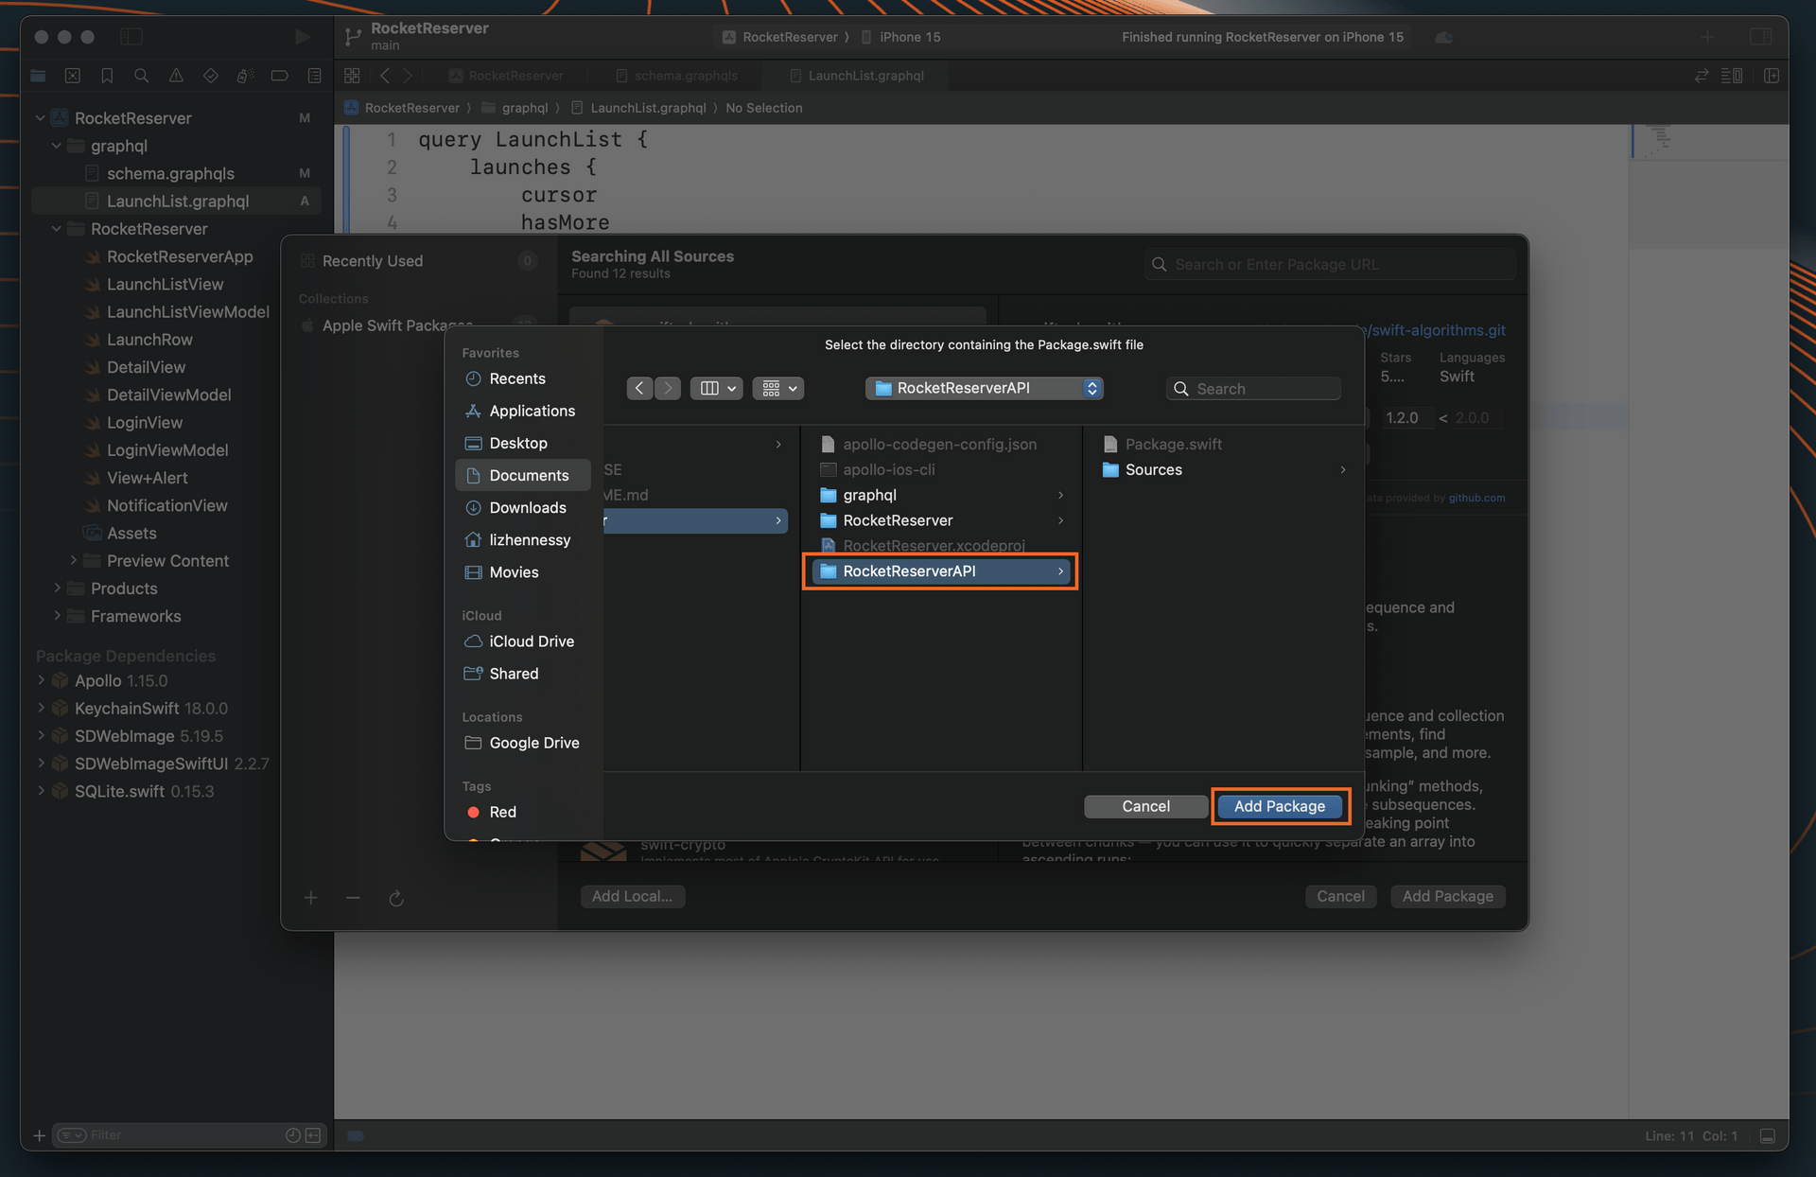Click the file dialog forward arrow
This screenshot has width=1816, height=1177.
point(668,388)
